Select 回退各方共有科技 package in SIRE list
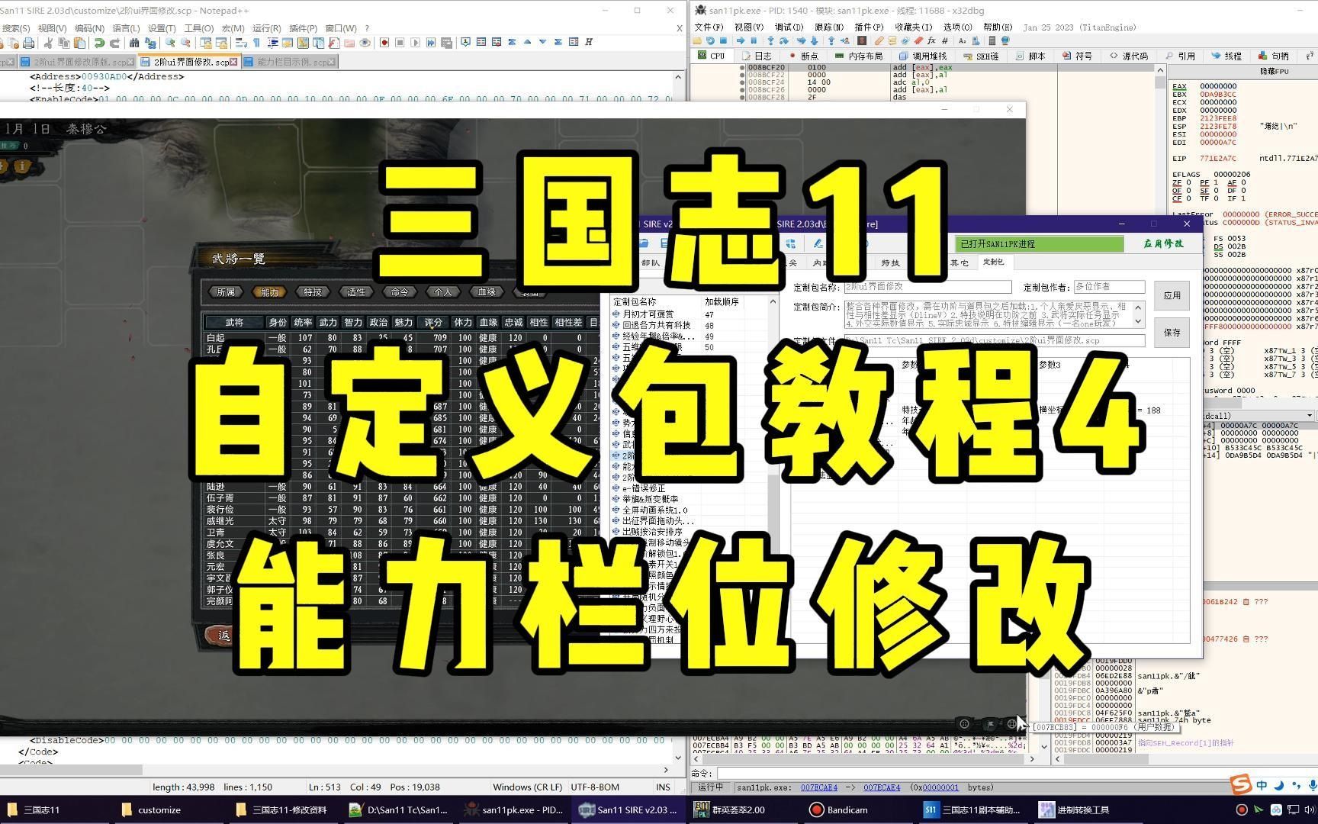The width and height of the screenshot is (1318, 824). [656, 325]
